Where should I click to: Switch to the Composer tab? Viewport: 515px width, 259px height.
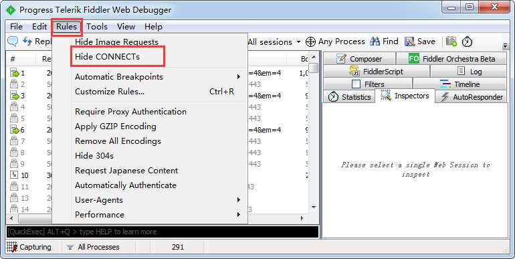click(359, 58)
